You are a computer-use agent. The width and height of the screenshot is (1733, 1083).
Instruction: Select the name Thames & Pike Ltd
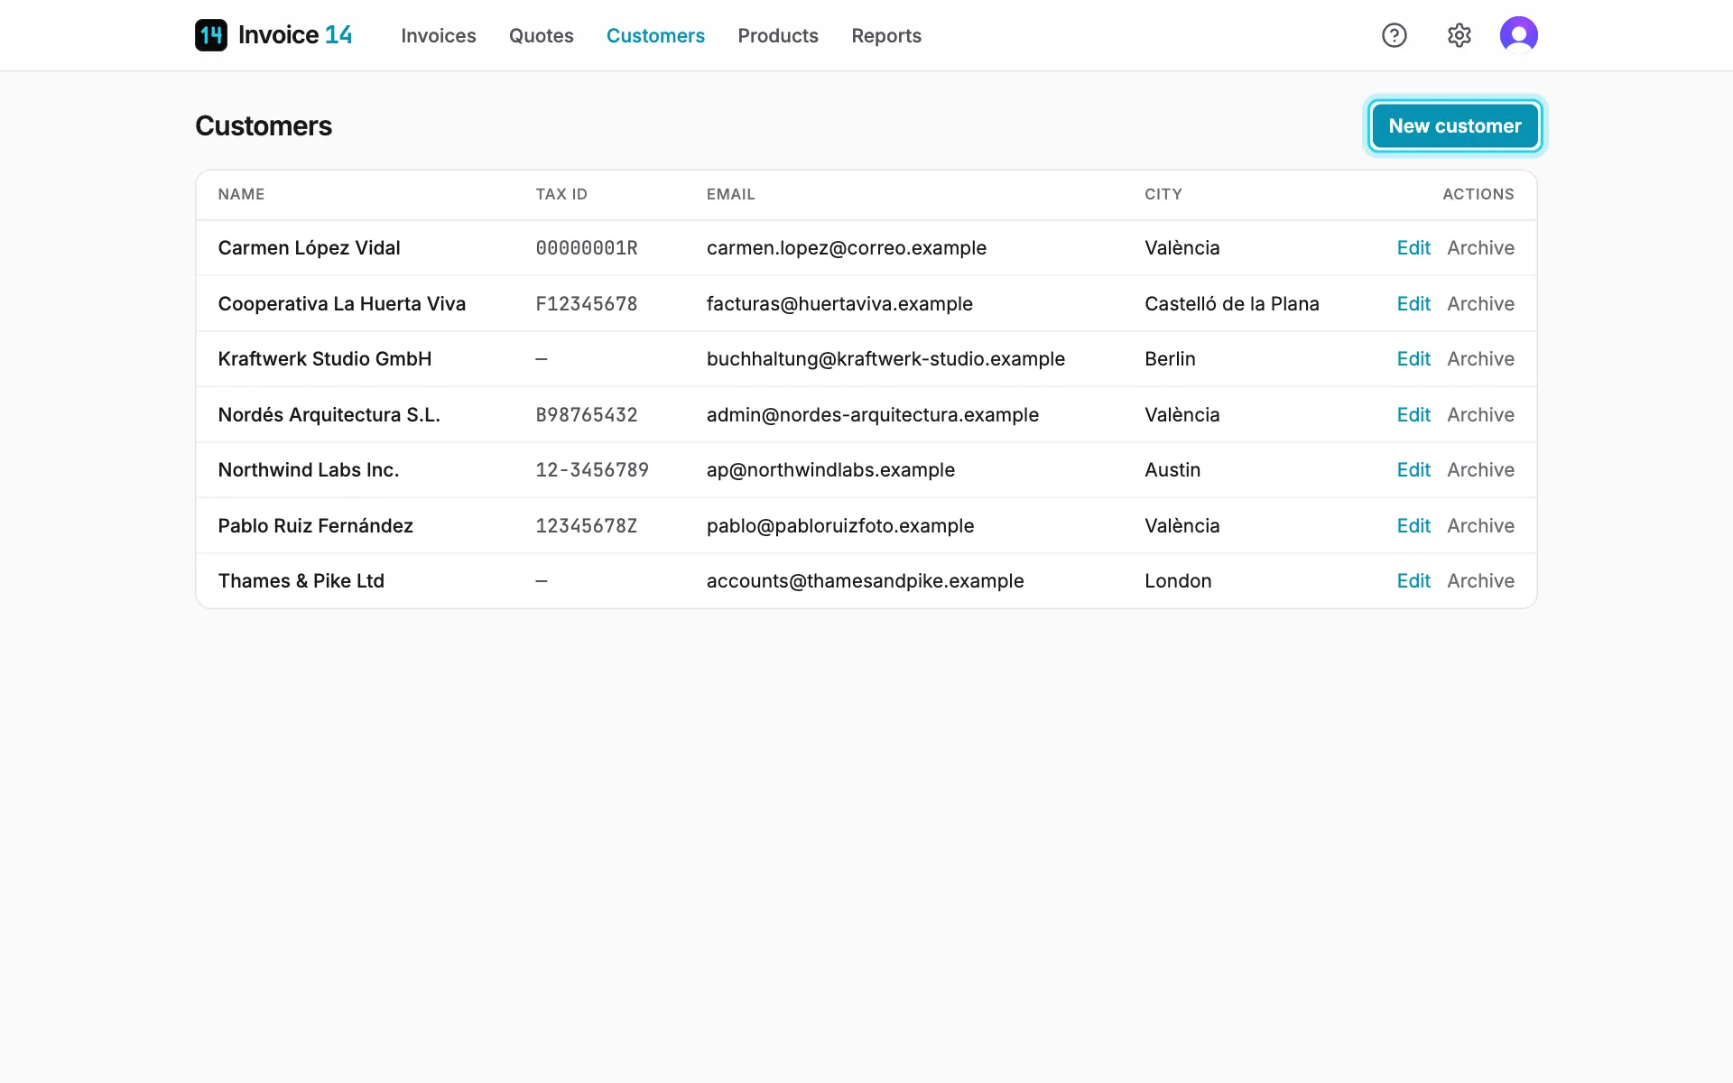pyautogui.click(x=301, y=581)
